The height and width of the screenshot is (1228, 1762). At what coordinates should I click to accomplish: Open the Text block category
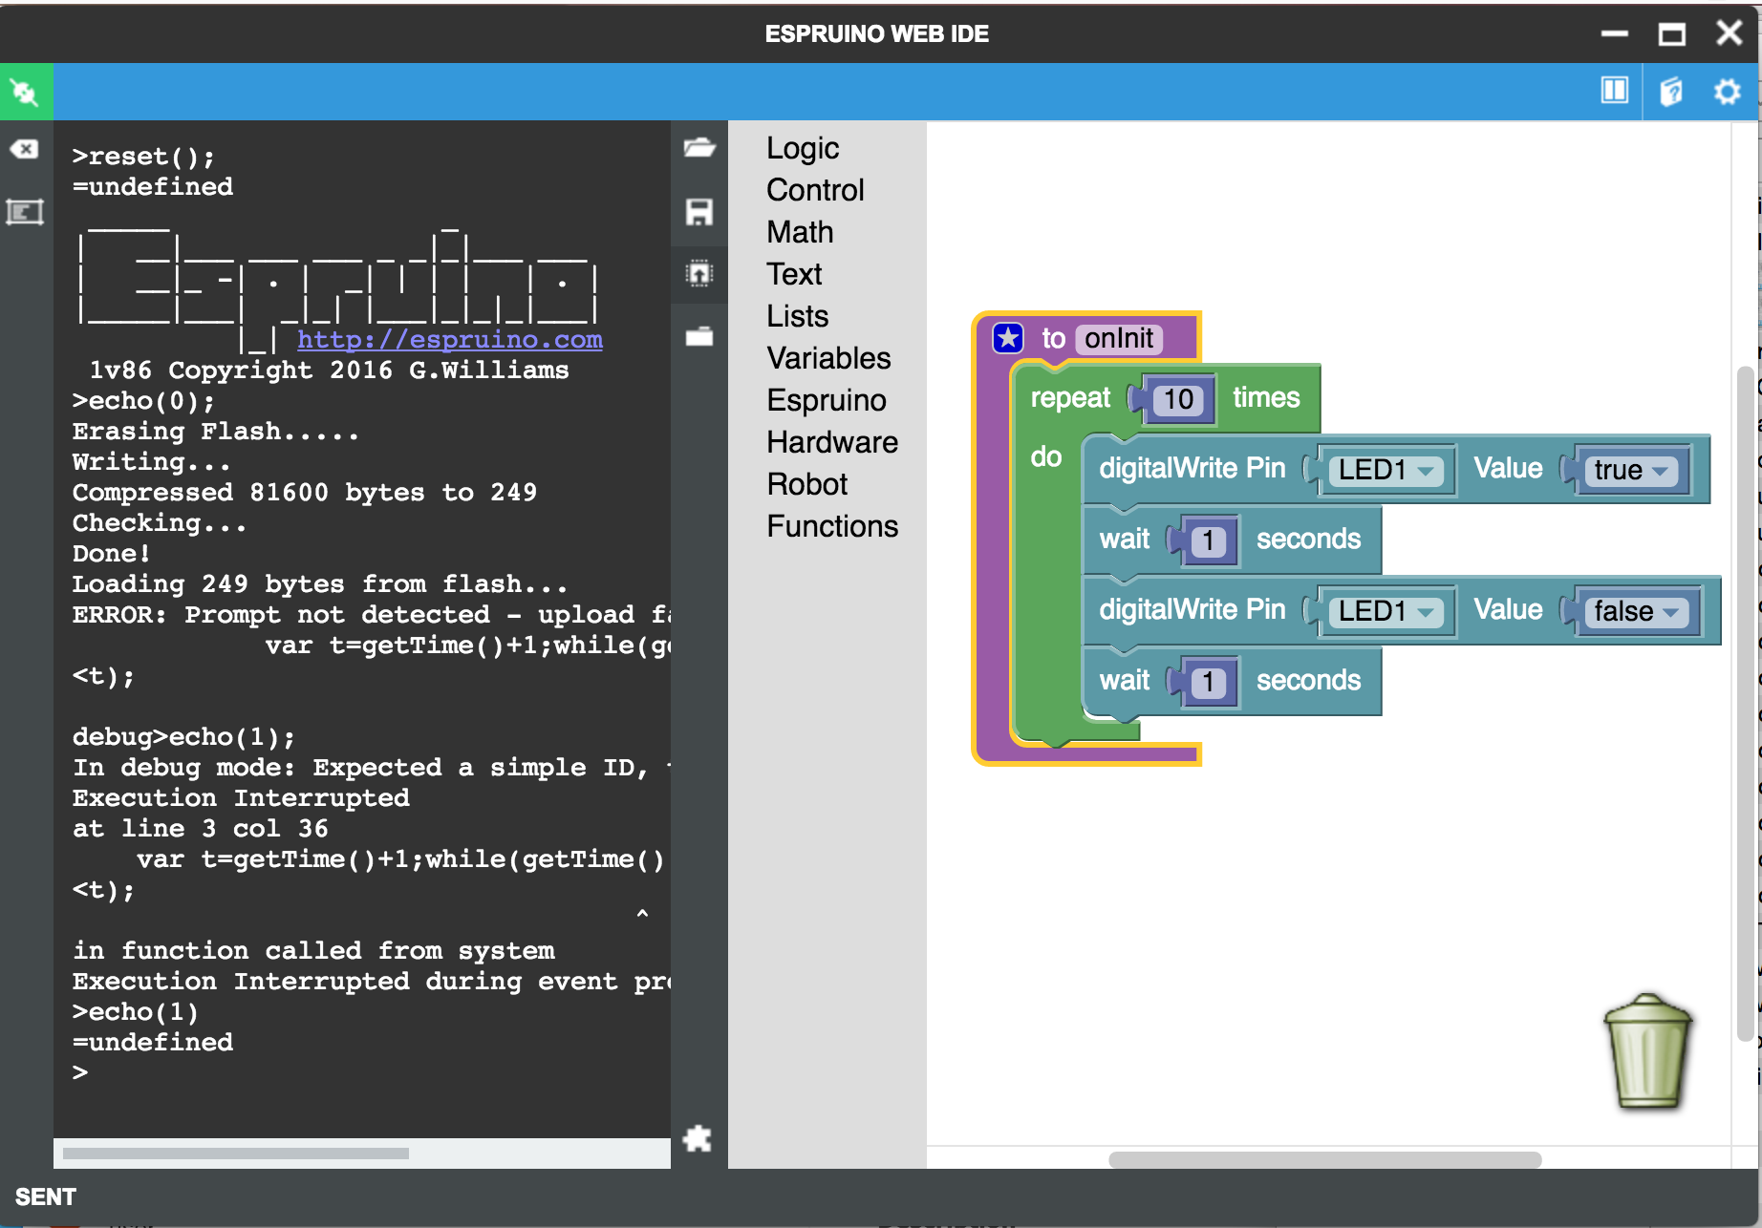coord(794,274)
